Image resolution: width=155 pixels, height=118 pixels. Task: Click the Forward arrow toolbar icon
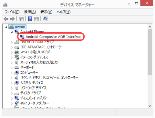pyautogui.click(x=12, y=19)
